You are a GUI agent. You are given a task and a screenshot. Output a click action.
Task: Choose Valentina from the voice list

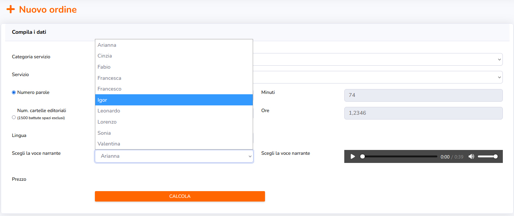coord(174,144)
